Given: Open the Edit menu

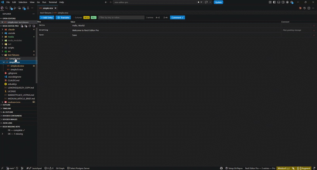Looking at the screenshot, I should click(14, 2).
